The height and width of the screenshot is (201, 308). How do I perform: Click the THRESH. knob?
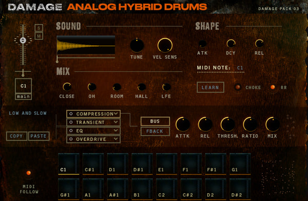[x=227, y=124]
